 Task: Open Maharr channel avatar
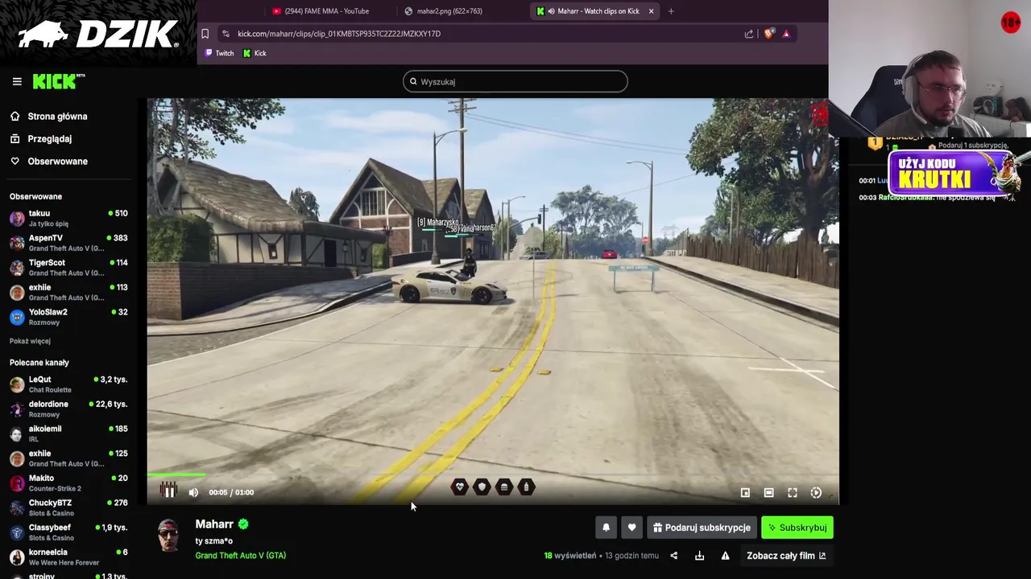[x=168, y=536]
